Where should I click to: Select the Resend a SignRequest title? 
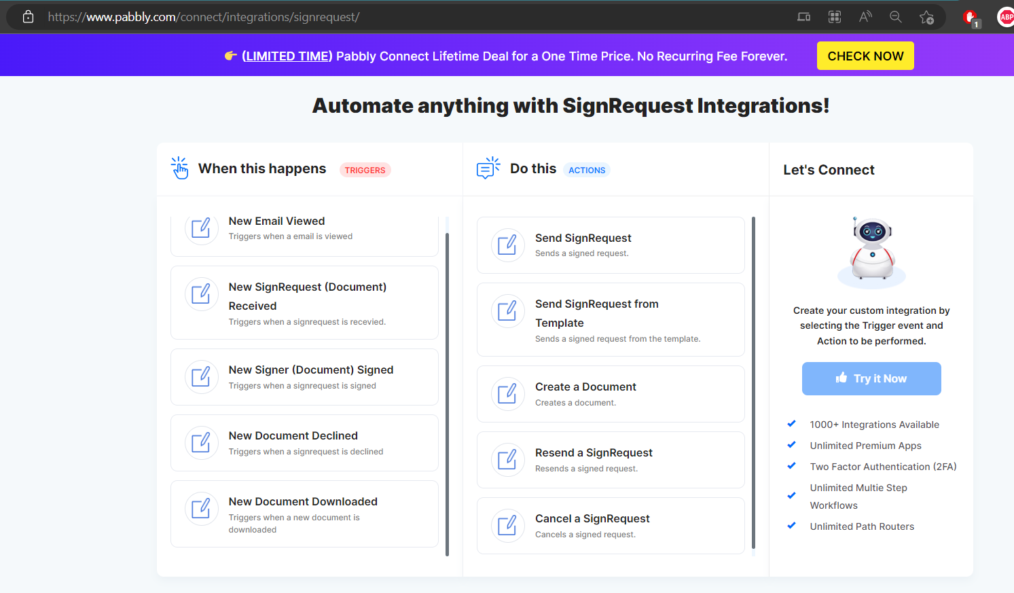pos(594,453)
